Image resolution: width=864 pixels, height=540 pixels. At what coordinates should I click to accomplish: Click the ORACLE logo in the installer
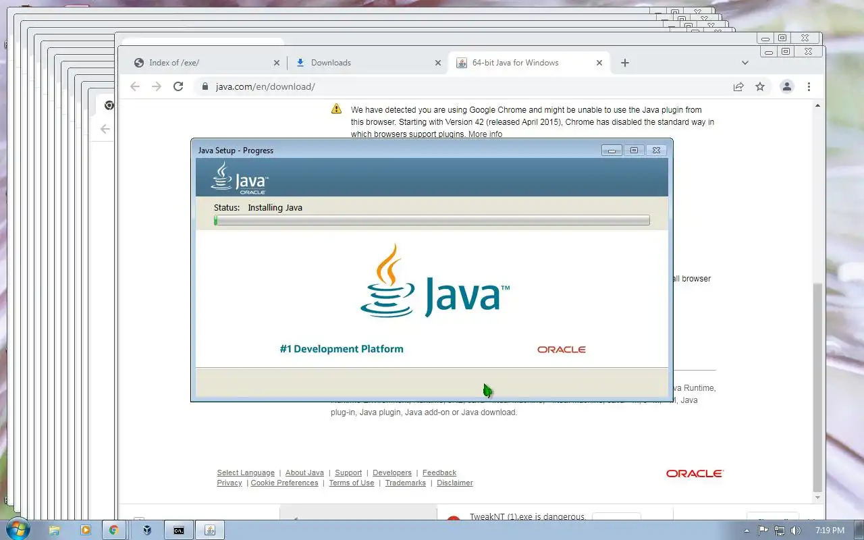[562, 350]
